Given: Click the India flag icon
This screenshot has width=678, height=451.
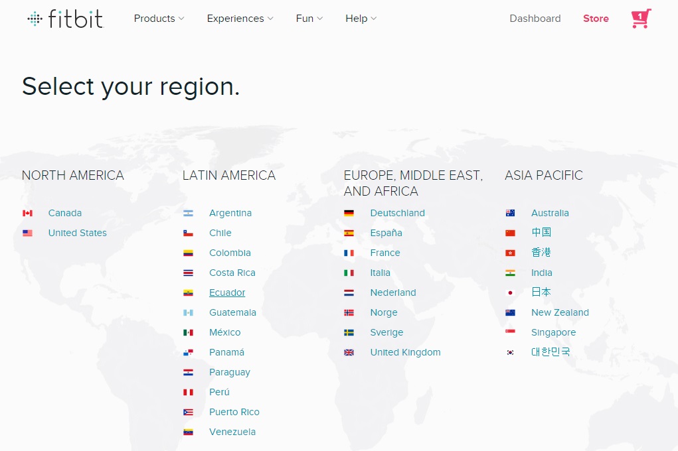Looking at the screenshot, I should pos(510,273).
